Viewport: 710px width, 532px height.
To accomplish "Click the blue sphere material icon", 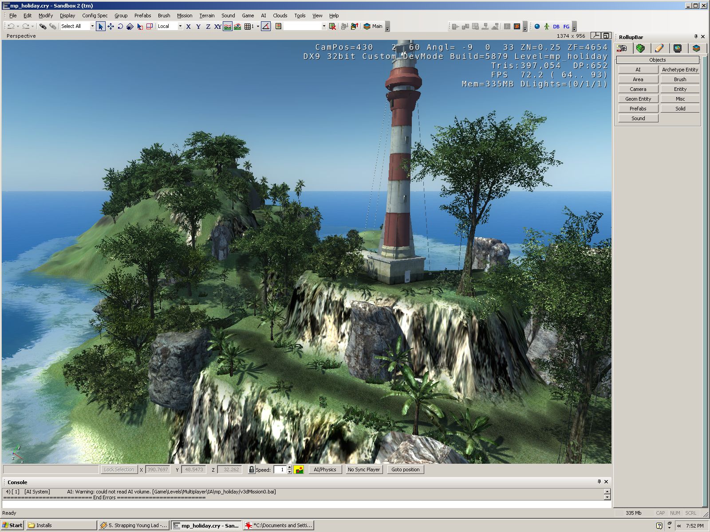I will click(537, 27).
